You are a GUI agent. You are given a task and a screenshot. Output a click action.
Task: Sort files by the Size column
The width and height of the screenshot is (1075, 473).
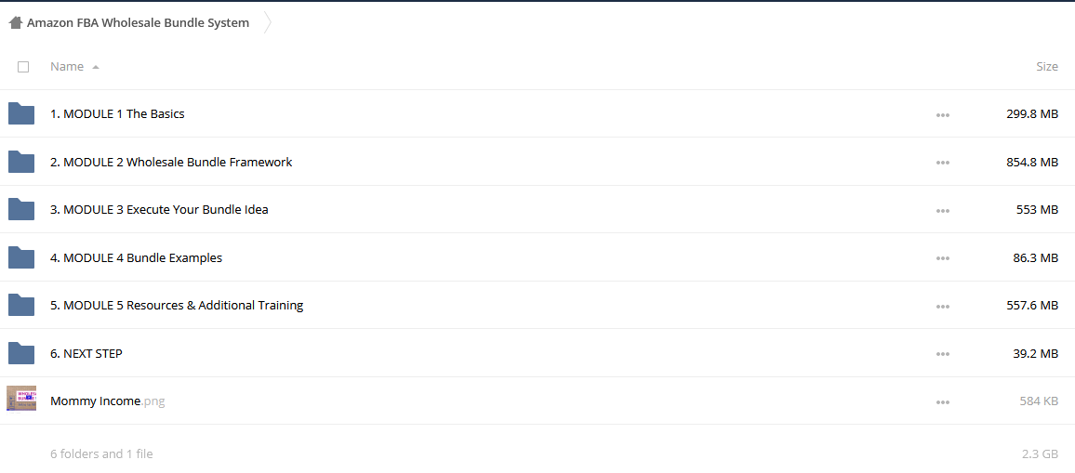[x=1047, y=67]
